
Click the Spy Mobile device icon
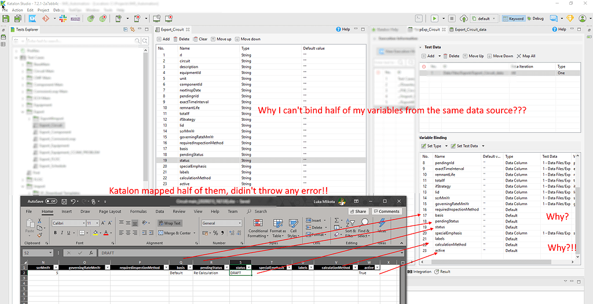click(x=118, y=18)
